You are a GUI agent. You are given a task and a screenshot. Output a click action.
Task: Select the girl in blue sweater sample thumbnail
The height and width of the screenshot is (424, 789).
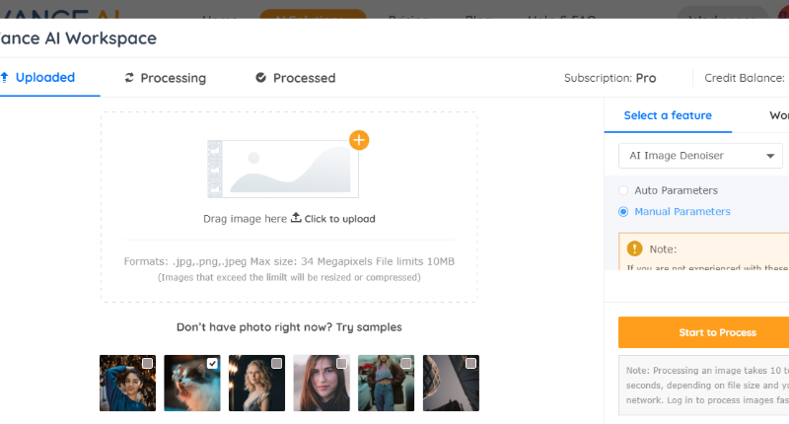(x=128, y=384)
